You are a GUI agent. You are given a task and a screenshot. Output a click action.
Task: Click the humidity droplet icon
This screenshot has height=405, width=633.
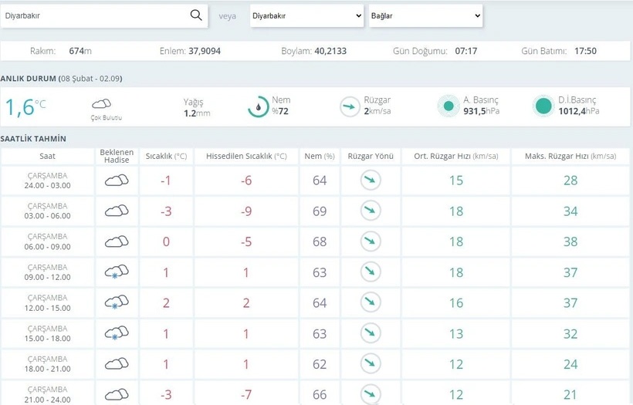pos(259,106)
